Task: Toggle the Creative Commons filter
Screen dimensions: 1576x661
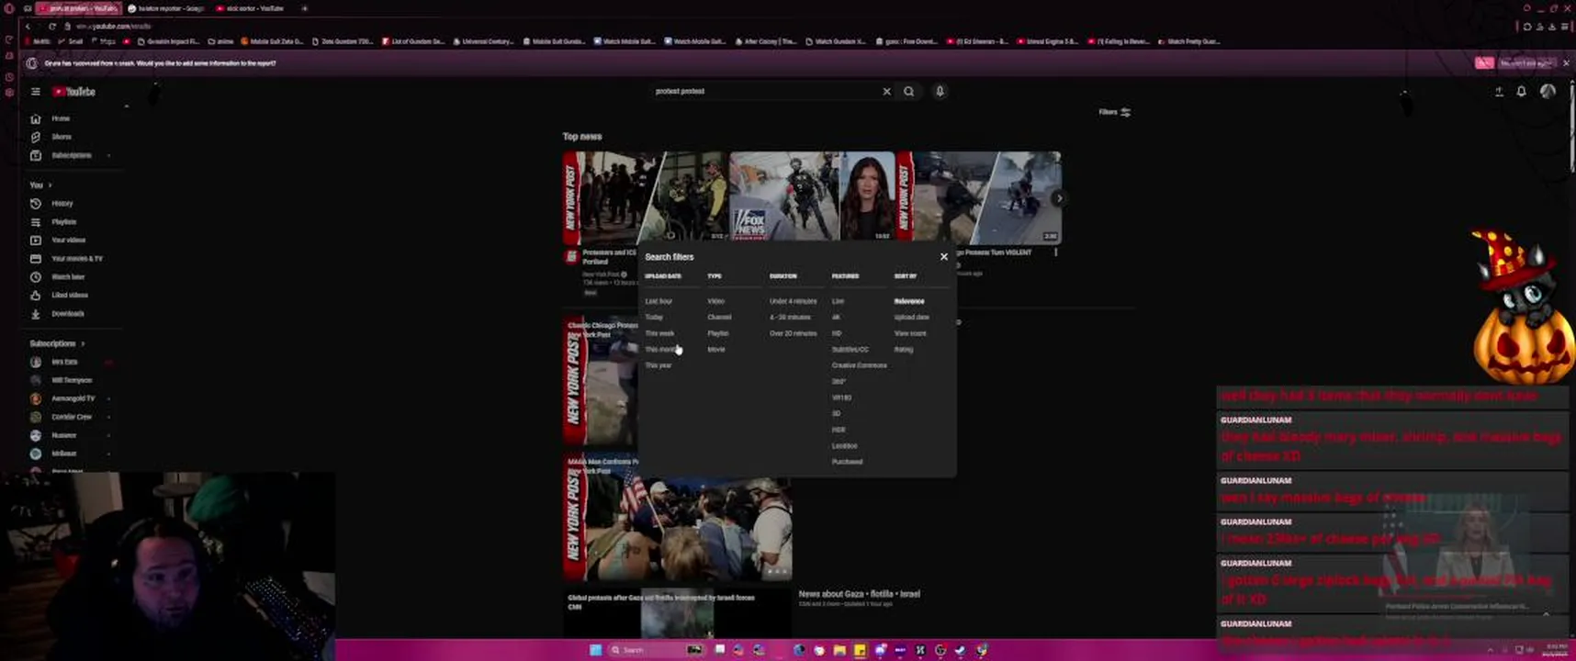Action: tap(859, 365)
